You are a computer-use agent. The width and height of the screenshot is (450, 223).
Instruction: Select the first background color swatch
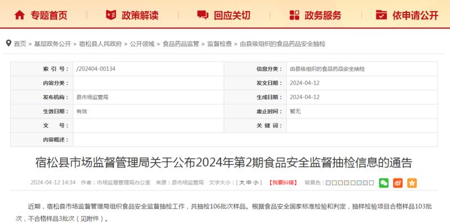[328, 183]
